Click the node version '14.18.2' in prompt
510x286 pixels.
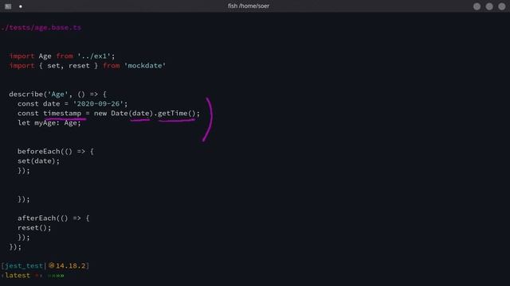(71, 266)
